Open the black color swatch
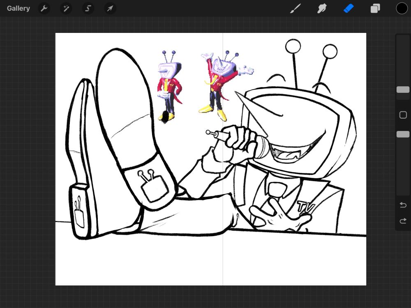The height and width of the screenshot is (308, 411). click(x=402, y=8)
